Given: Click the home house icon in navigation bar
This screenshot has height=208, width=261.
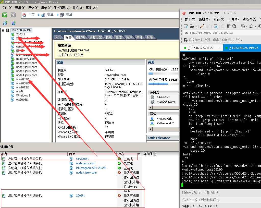Looking at the screenshot, I should (x=24, y=15).
